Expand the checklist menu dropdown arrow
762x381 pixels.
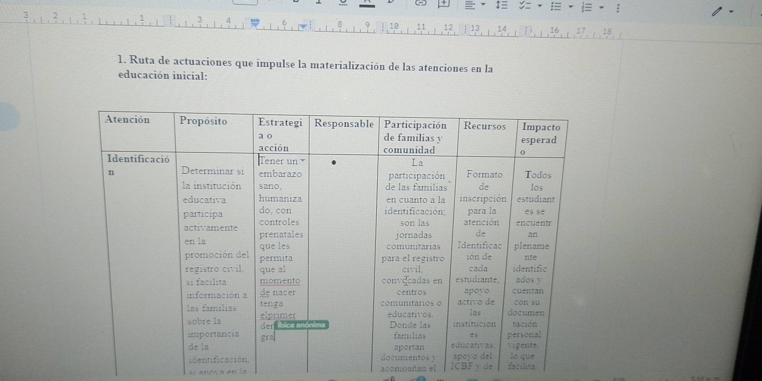tap(540, 7)
